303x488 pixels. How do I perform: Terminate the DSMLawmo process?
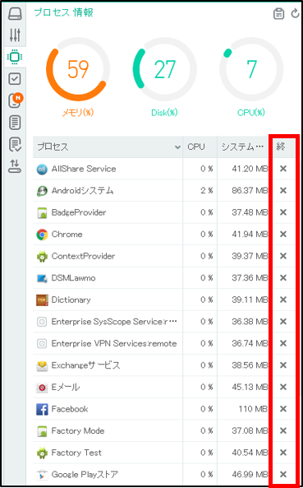coord(282,277)
